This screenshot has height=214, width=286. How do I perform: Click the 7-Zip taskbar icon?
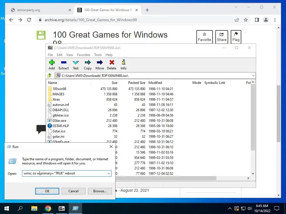pos(62,208)
